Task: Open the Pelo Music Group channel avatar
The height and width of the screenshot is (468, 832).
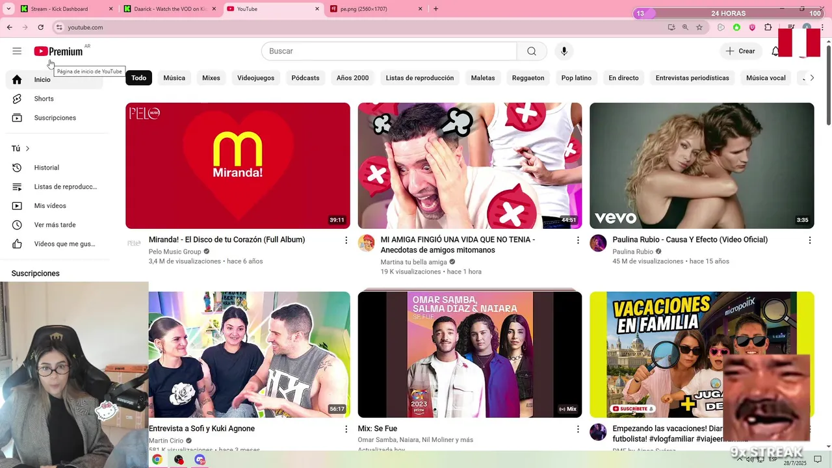Action: coord(134,243)
